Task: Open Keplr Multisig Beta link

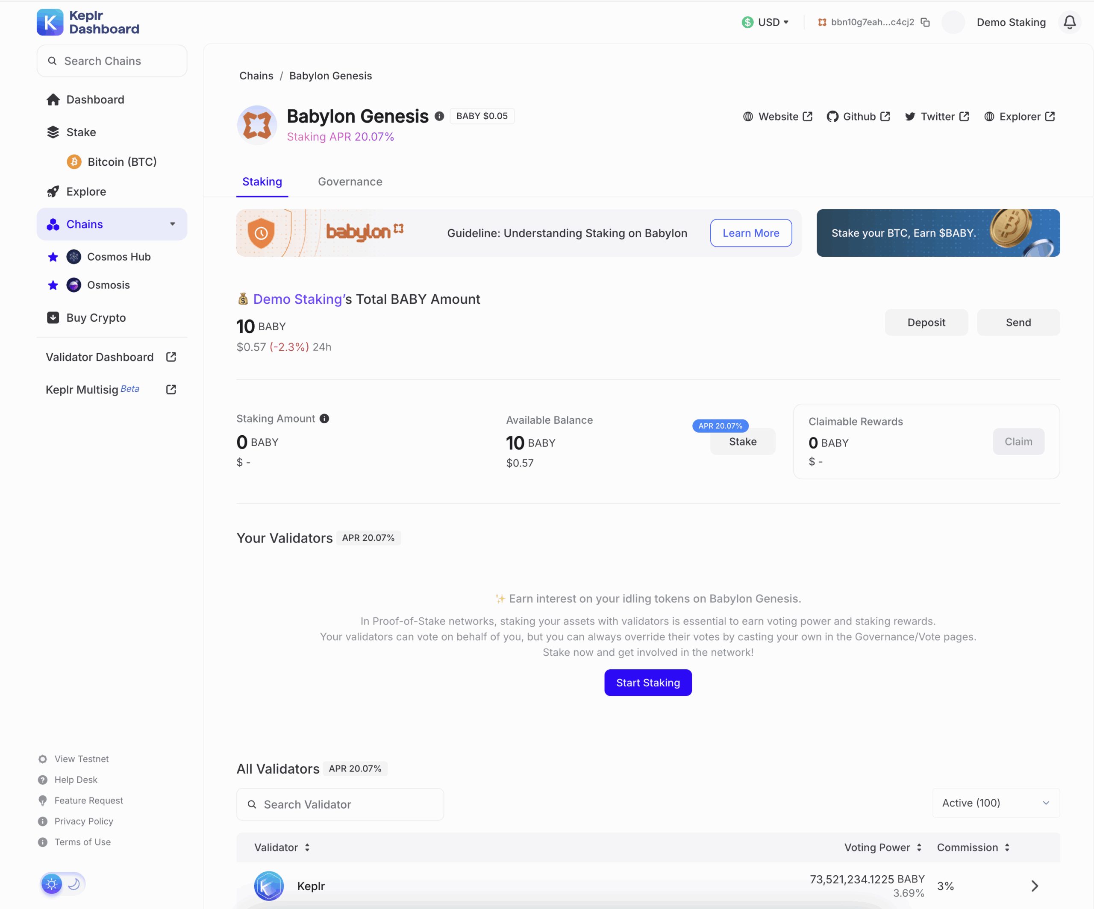Action: coord(112,390)
